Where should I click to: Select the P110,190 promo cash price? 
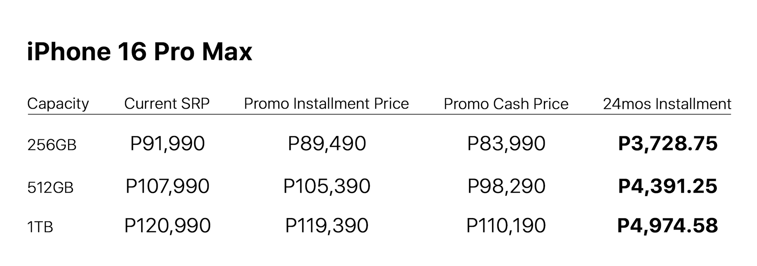point(506,226)
